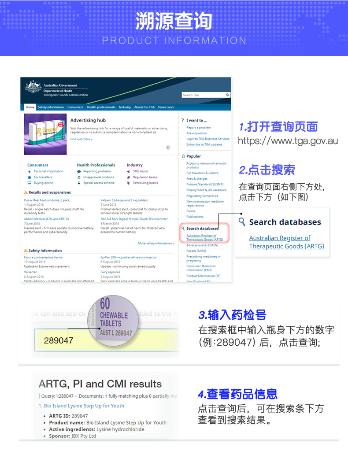
Task: Open Adverse events (DAEN) link
Action: (202, 245)
